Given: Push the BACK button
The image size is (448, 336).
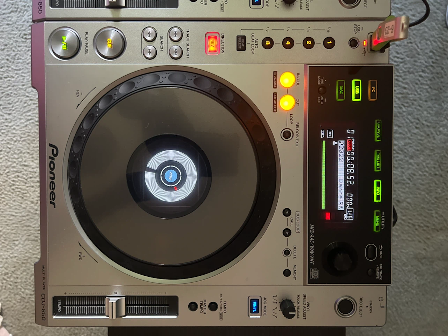Looking at the screenshot, I should [371, 252].
